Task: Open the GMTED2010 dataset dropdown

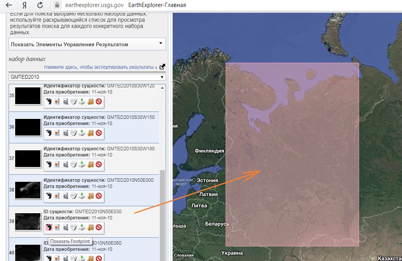Action: pos(87,77)
